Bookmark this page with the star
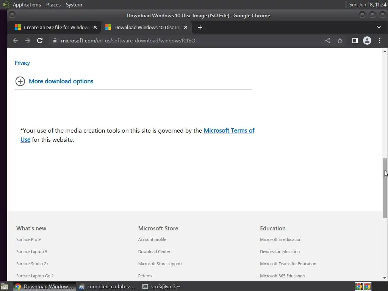 (x=340, y=41)
